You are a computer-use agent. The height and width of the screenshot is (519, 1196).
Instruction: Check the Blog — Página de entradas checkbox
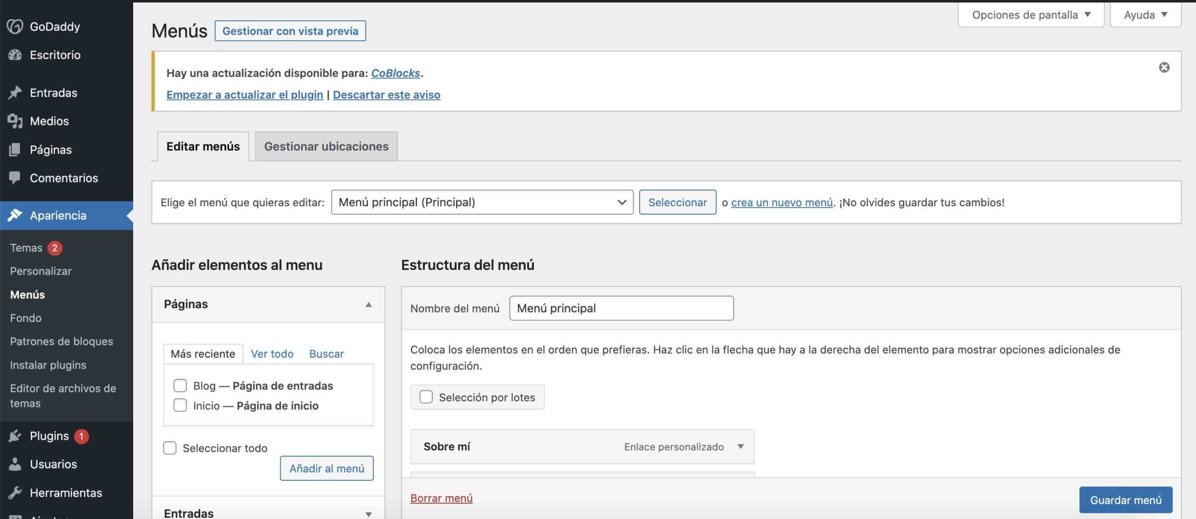pos(180,386)
